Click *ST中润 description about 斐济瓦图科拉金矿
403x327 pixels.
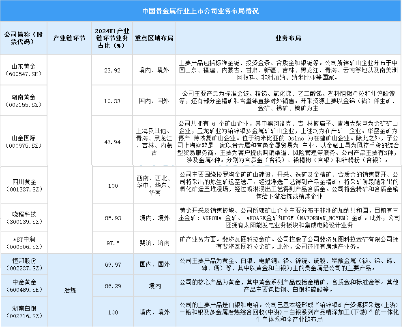[x=289, y=243]
